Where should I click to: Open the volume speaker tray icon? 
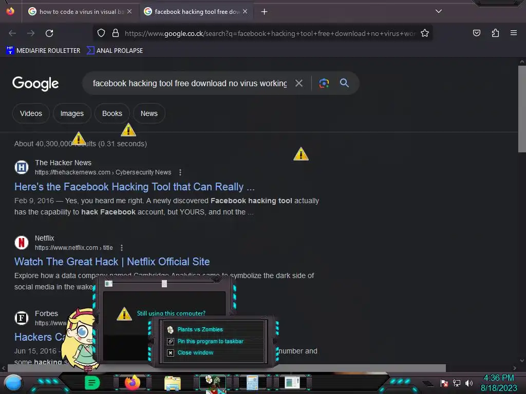pos(469,383)
